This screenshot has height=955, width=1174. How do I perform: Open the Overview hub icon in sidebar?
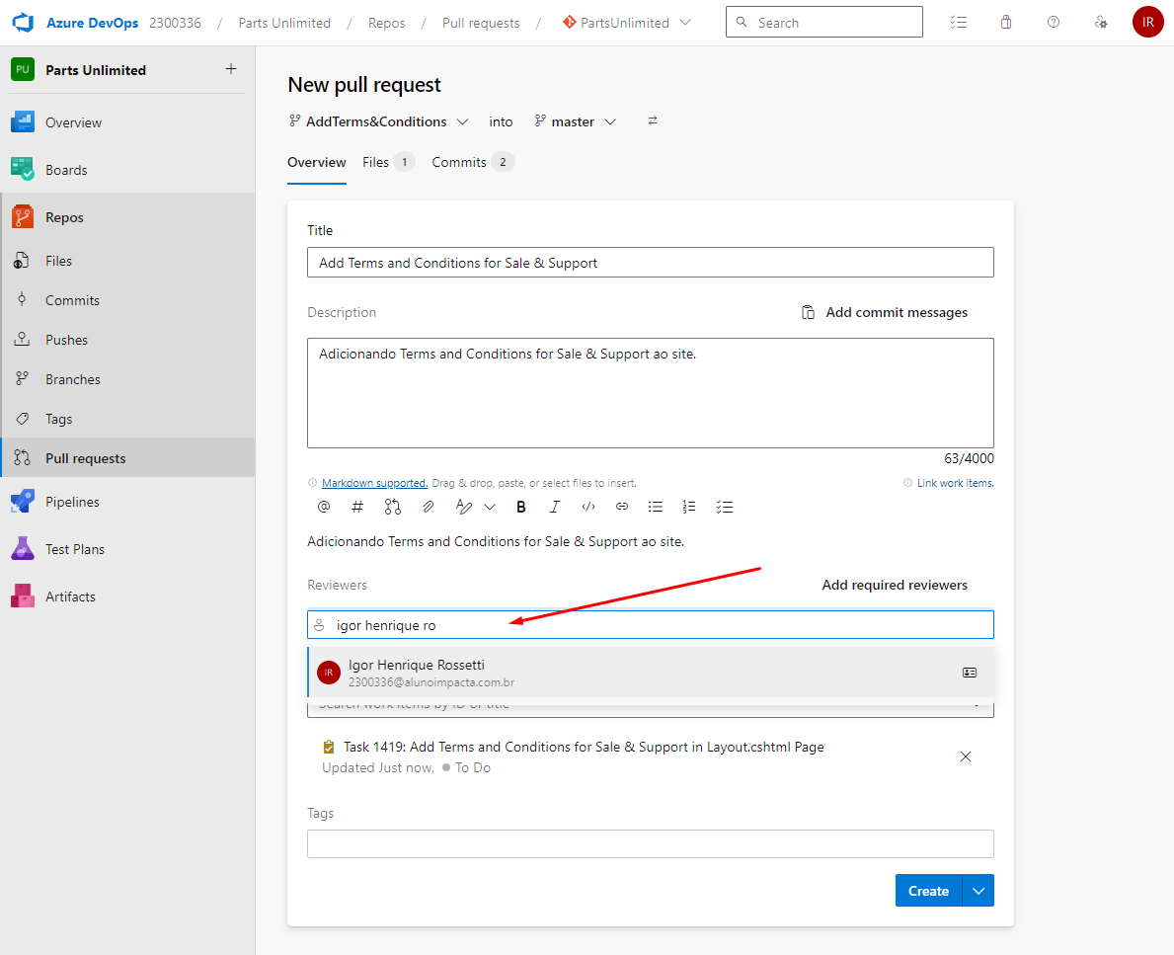[x=23, y=122]
